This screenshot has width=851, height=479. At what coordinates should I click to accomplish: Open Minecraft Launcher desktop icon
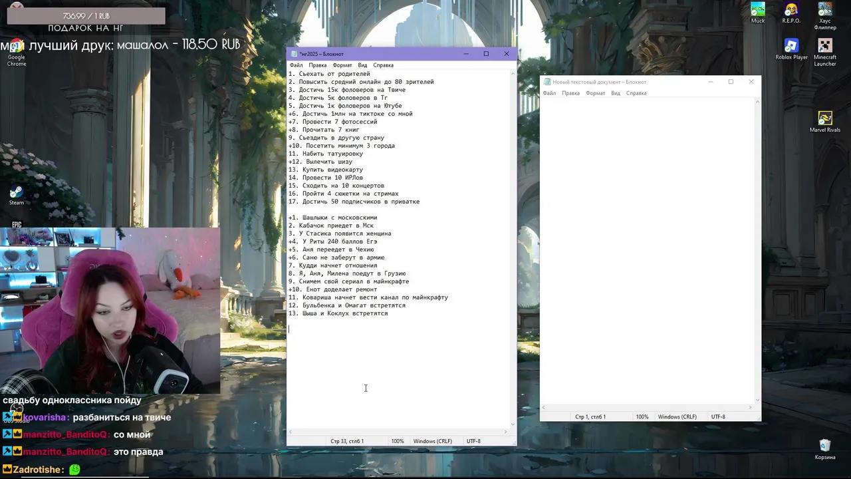point(825,53)
